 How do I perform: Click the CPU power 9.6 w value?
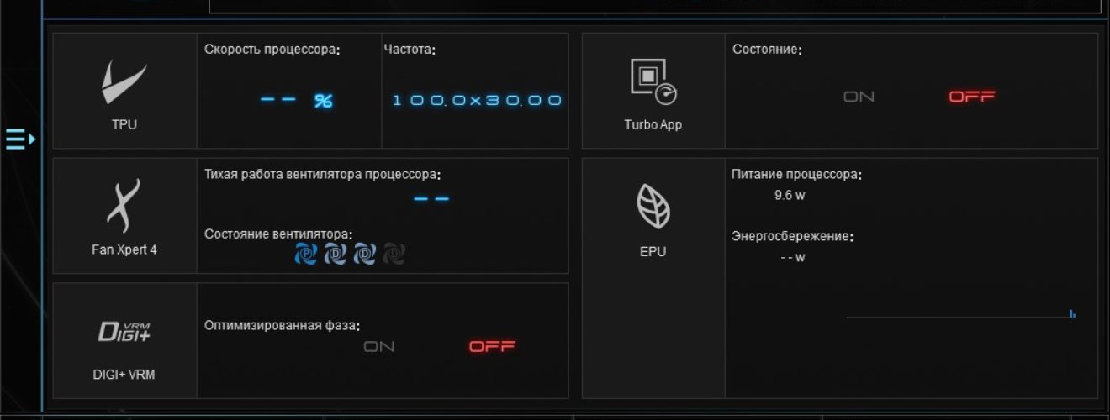pyautogui.click(x=790, y=195)
